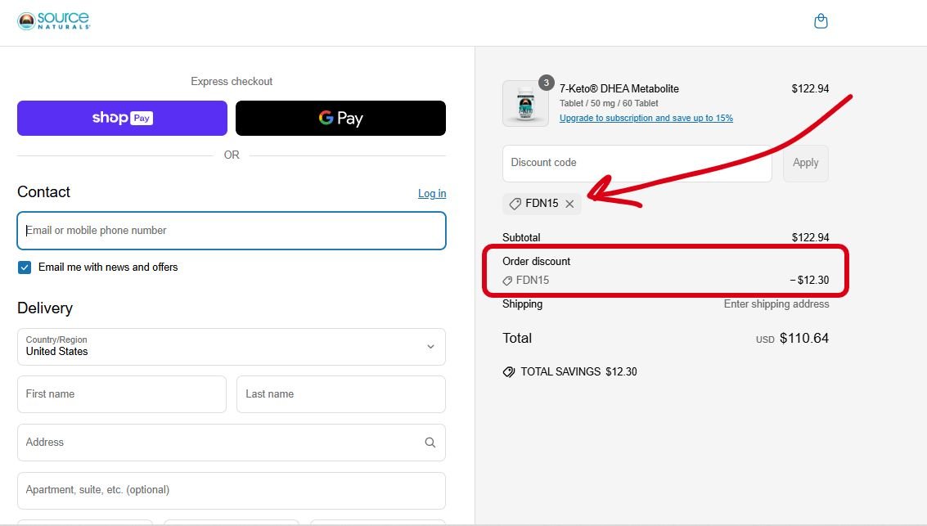Uncheck Email me with news and offers
The image size is (927, 526).
click(x=25, y=267)
